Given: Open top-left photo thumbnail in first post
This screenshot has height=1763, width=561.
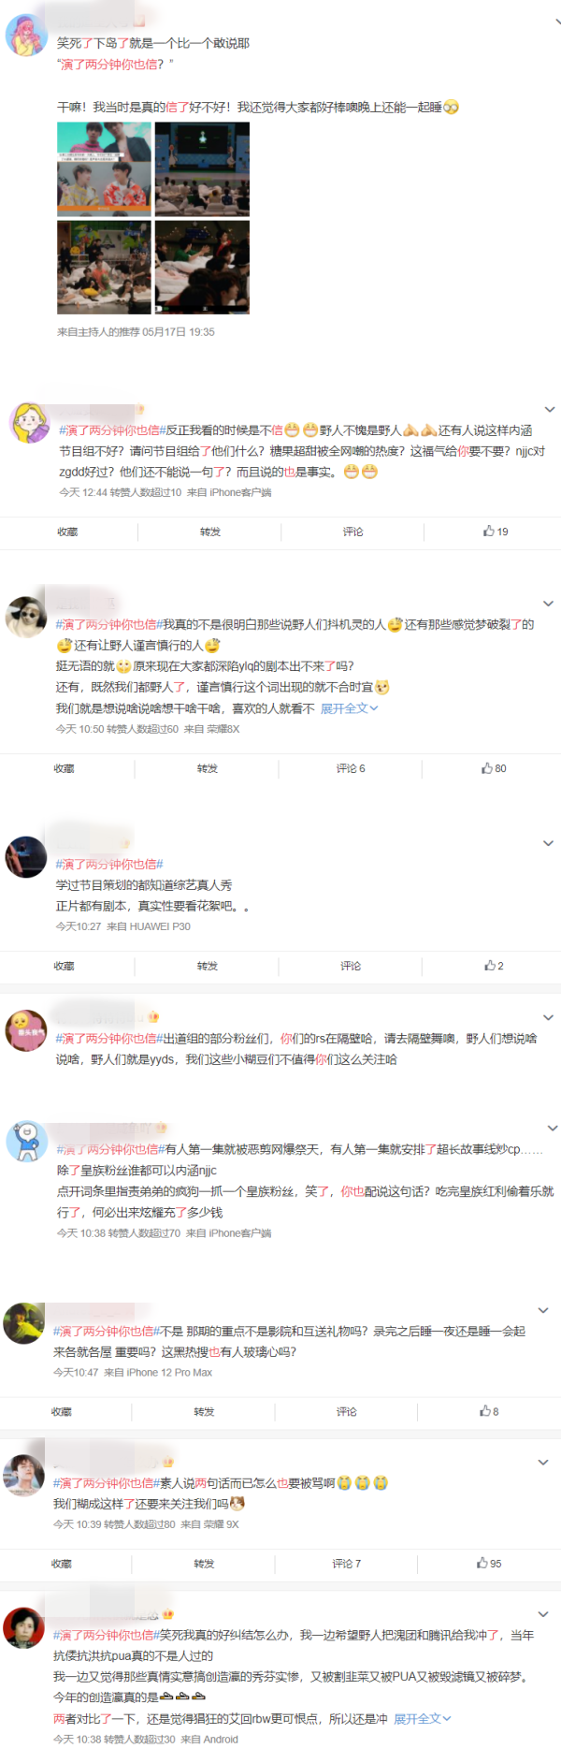Looking at the screenshot, I should pos(104,169).
